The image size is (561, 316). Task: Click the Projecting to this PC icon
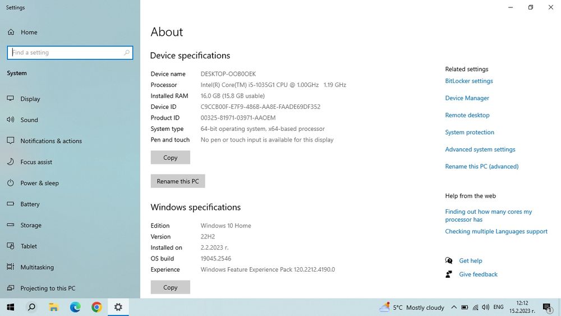[x=10, y=288]
